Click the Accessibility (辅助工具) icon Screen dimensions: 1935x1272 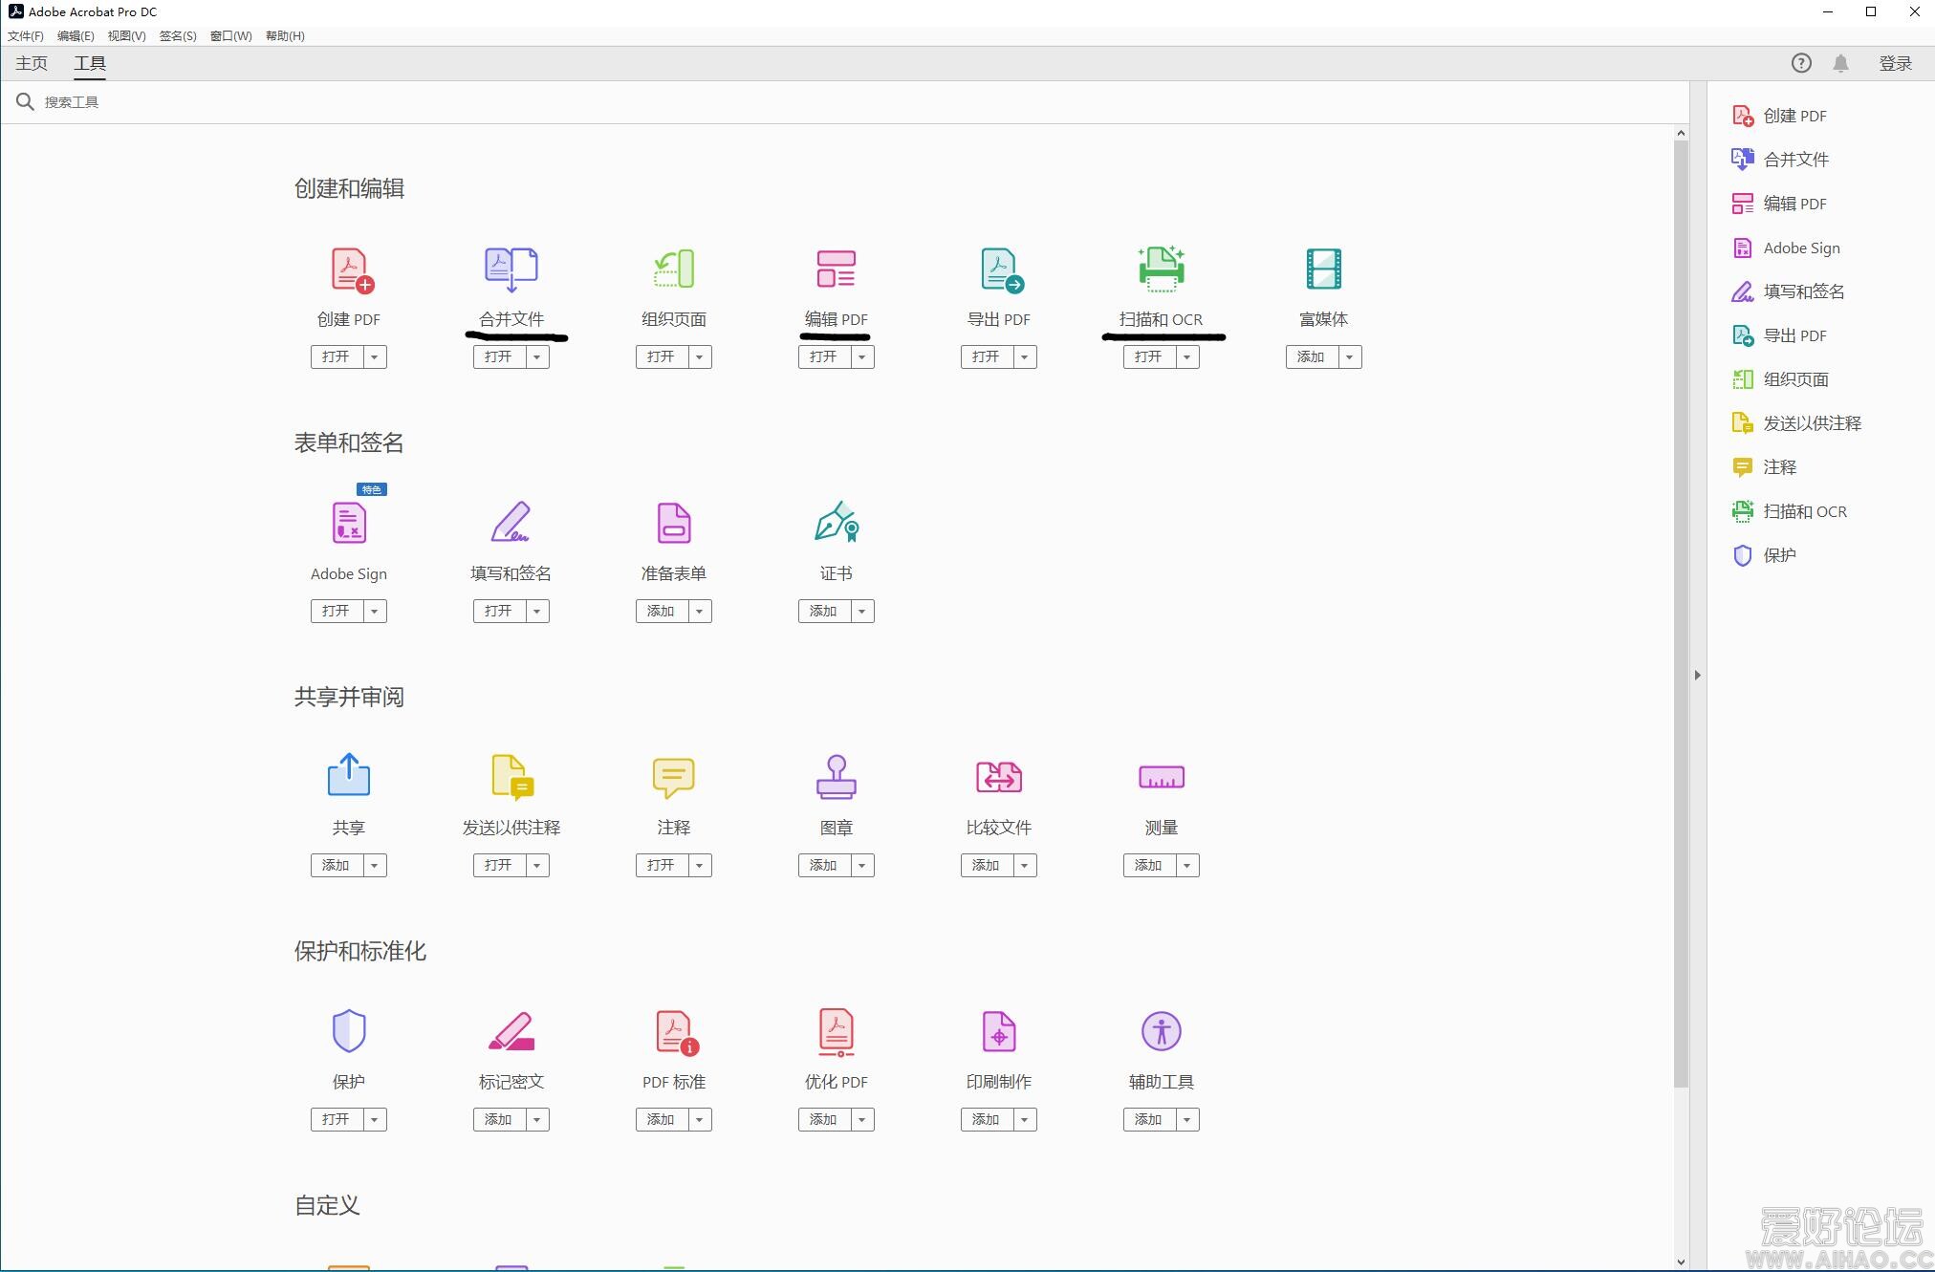click(x=1161, y=1031)
